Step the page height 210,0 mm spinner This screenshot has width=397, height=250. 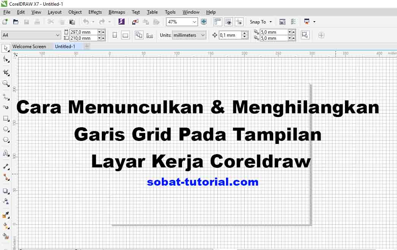(101, 38)
